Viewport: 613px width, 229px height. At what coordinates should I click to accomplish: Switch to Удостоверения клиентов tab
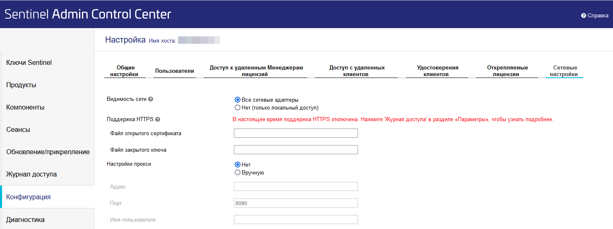coord(438,71)
